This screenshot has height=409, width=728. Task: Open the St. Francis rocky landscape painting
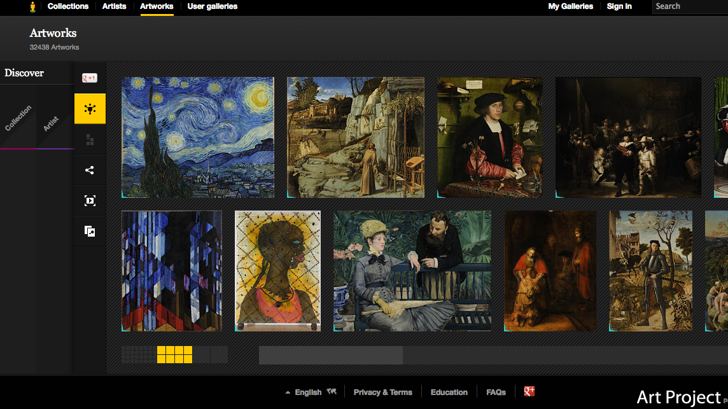point(356,137)
